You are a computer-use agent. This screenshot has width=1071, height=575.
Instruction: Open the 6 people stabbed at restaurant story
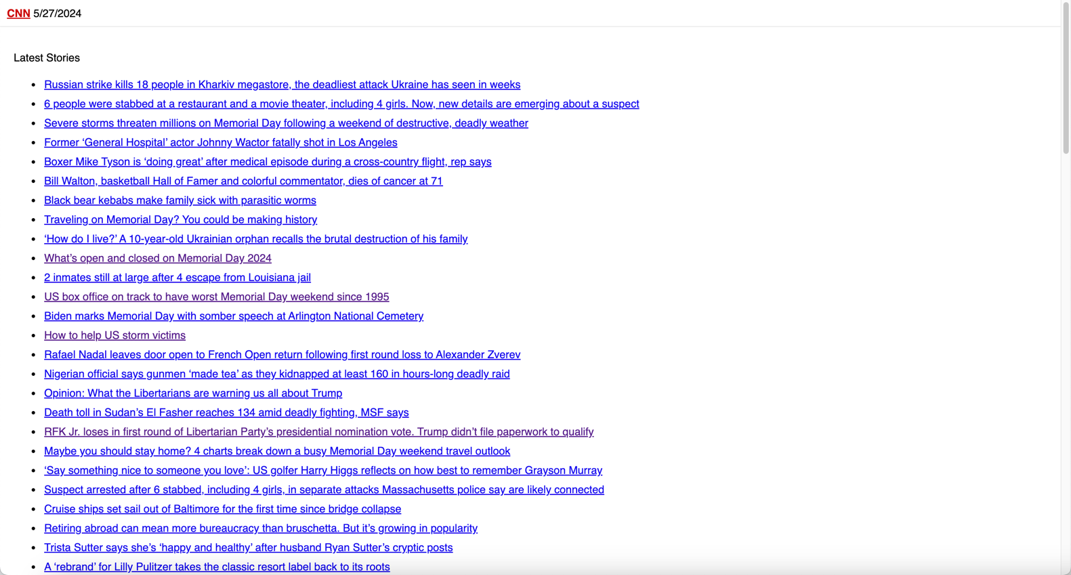pos(341,104)
